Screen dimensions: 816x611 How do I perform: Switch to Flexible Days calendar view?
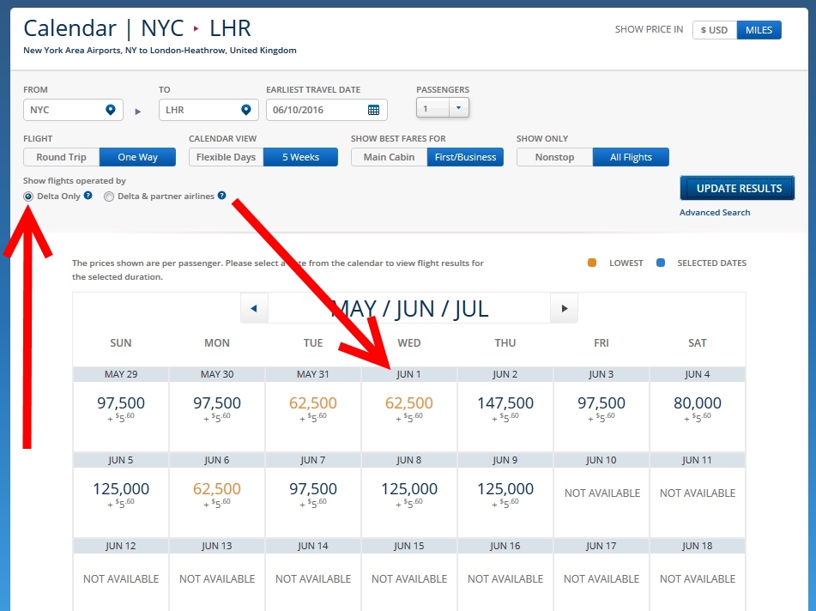point(224,157)
